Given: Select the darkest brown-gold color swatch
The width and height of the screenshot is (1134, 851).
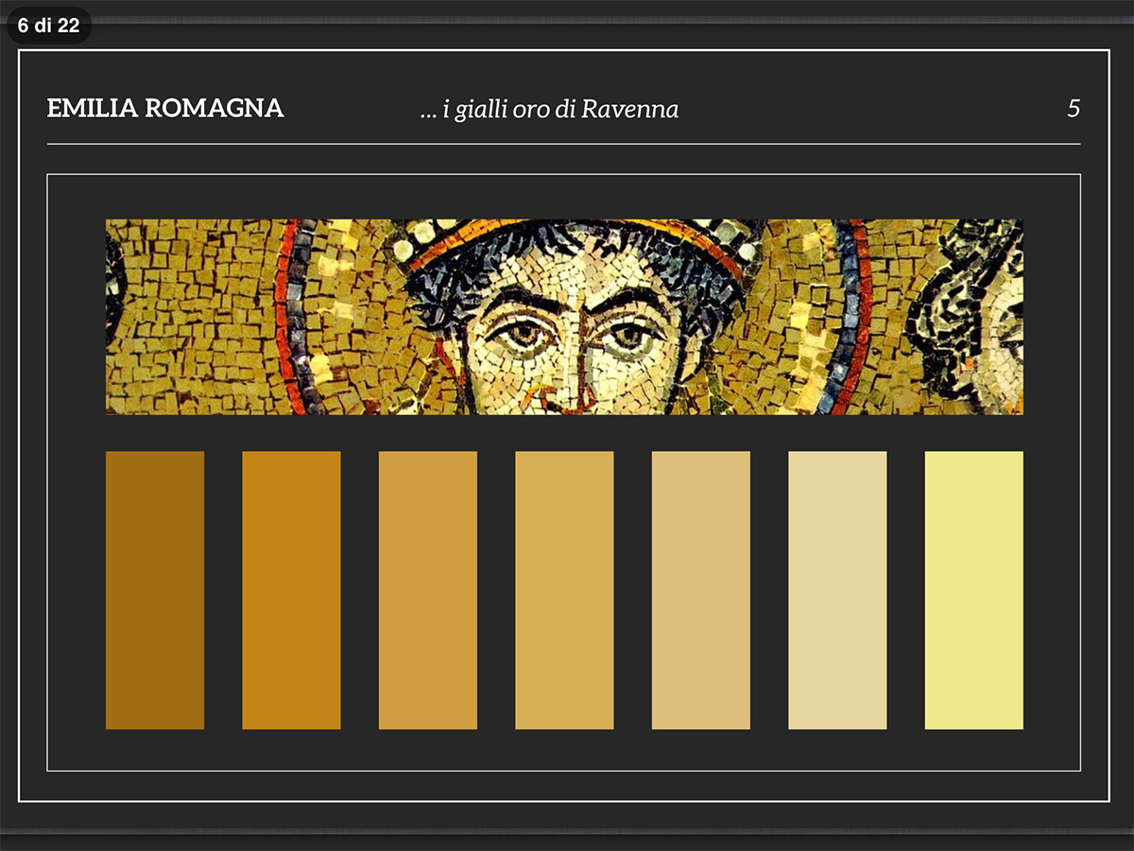Looking at the screenshot, I should pyautogui.click(x=155, y=590).
